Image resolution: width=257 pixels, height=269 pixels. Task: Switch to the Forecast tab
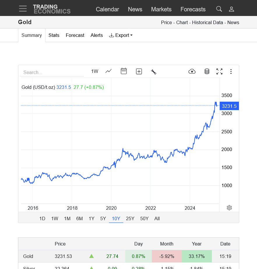[x=75, y=35]
